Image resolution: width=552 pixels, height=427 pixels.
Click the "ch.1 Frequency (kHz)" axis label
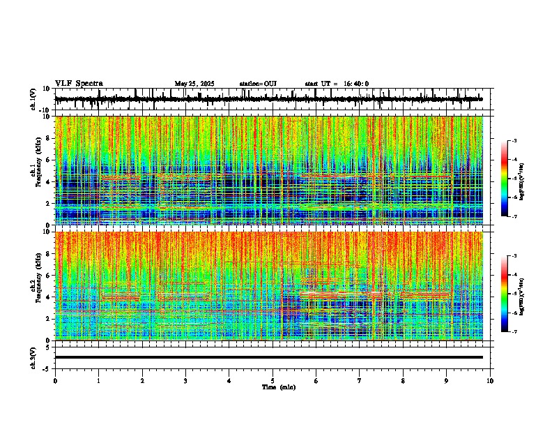pyautogui.click(x=36, y=161)
